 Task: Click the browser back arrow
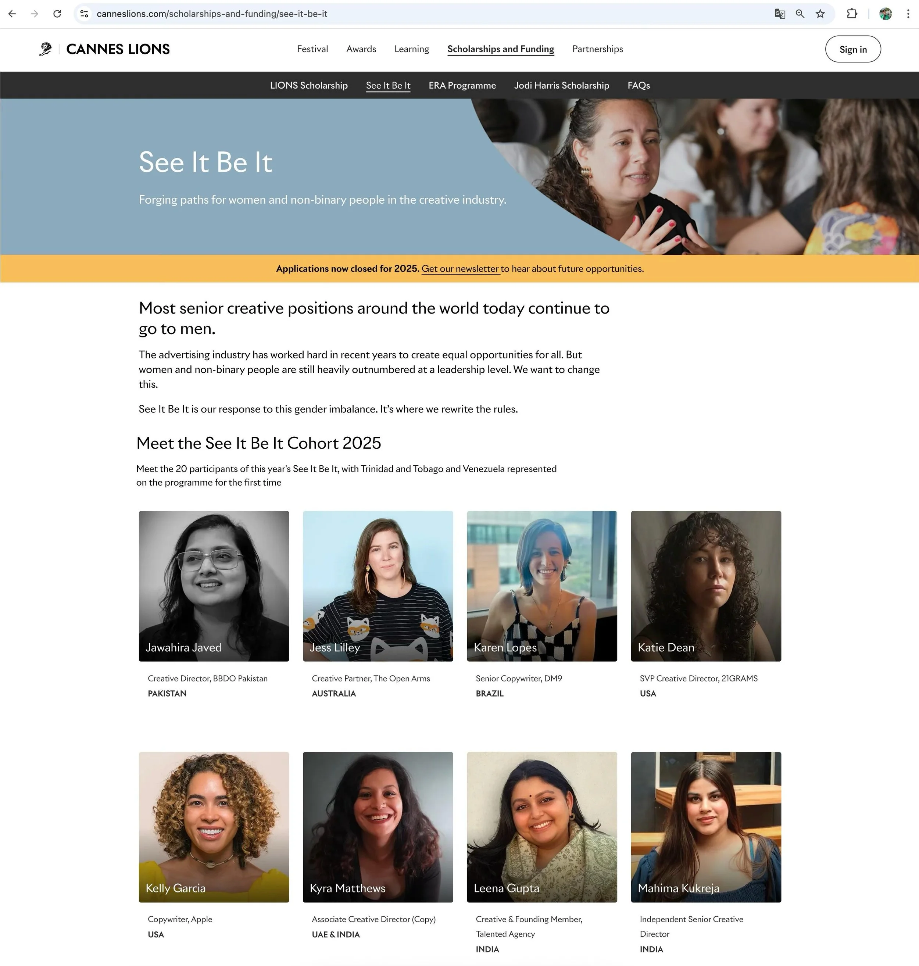coord(12,14)
